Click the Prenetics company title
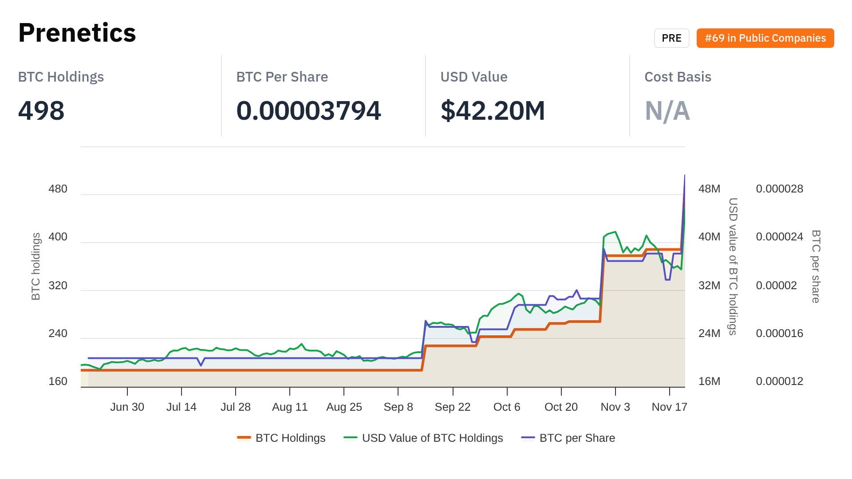The image size is (852, 479). [77, 33]
